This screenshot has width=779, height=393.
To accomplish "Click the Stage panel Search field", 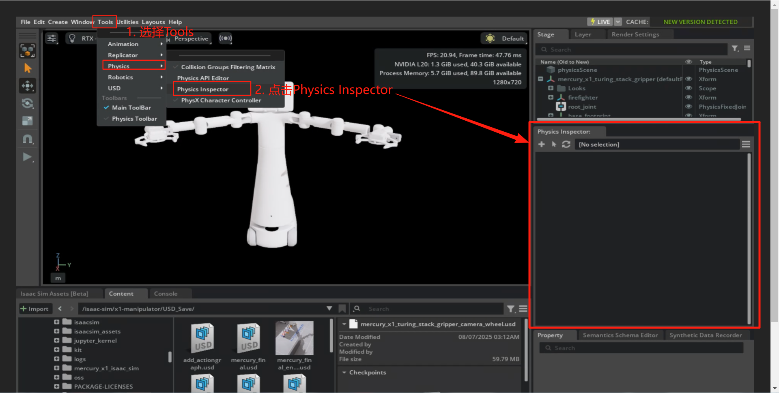I will point(632,49).
